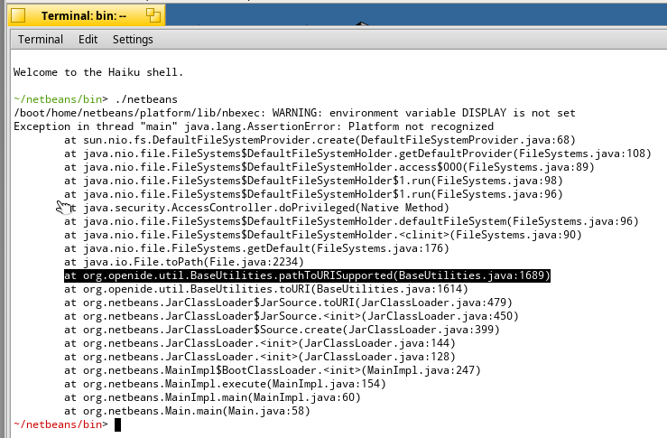Click the JarClassLoader.<init> java:144 line
Viewport: 667px width, 438px height.
pos(260,344)
